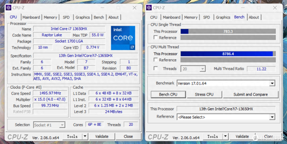The width and height of the screenshot is (287, 144).
Task: Minimize the left CPU-Z window
Action: point(102,8)
